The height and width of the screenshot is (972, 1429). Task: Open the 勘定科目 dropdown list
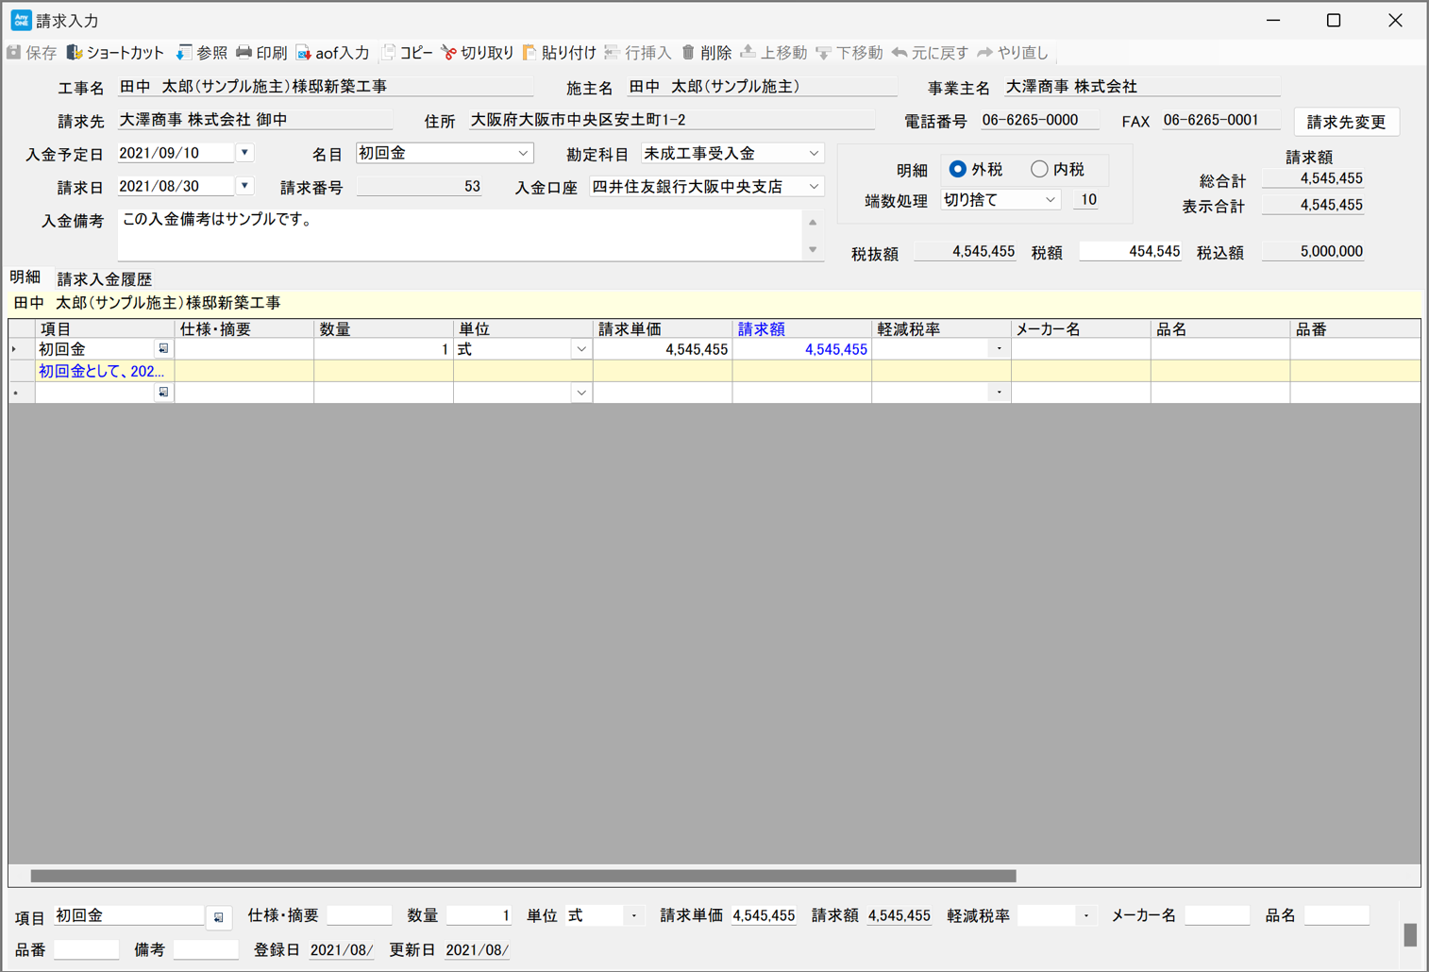pyautogui.click(x=814, y=154)
